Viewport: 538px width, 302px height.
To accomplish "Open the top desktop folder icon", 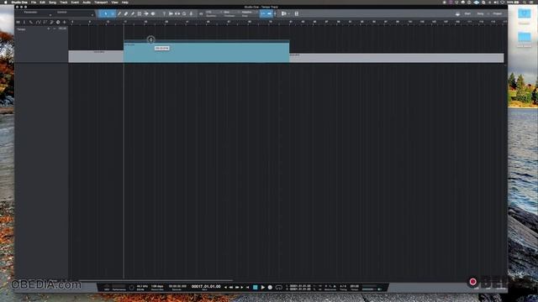I will coord(524,14).
